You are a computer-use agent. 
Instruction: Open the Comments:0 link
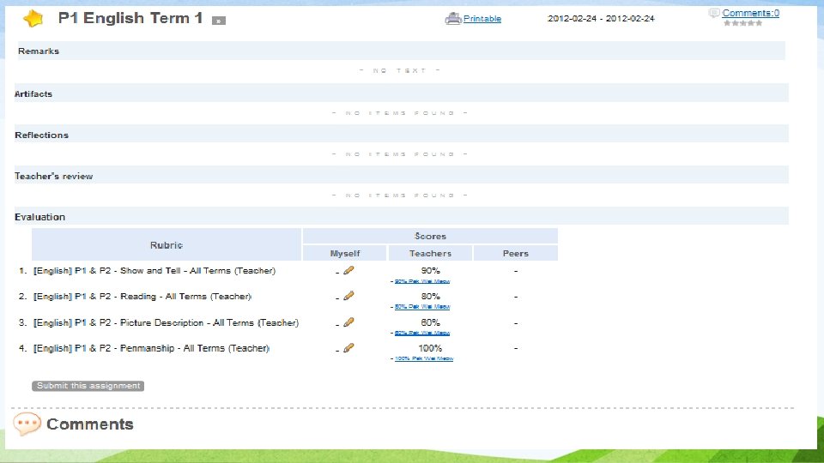750,13
